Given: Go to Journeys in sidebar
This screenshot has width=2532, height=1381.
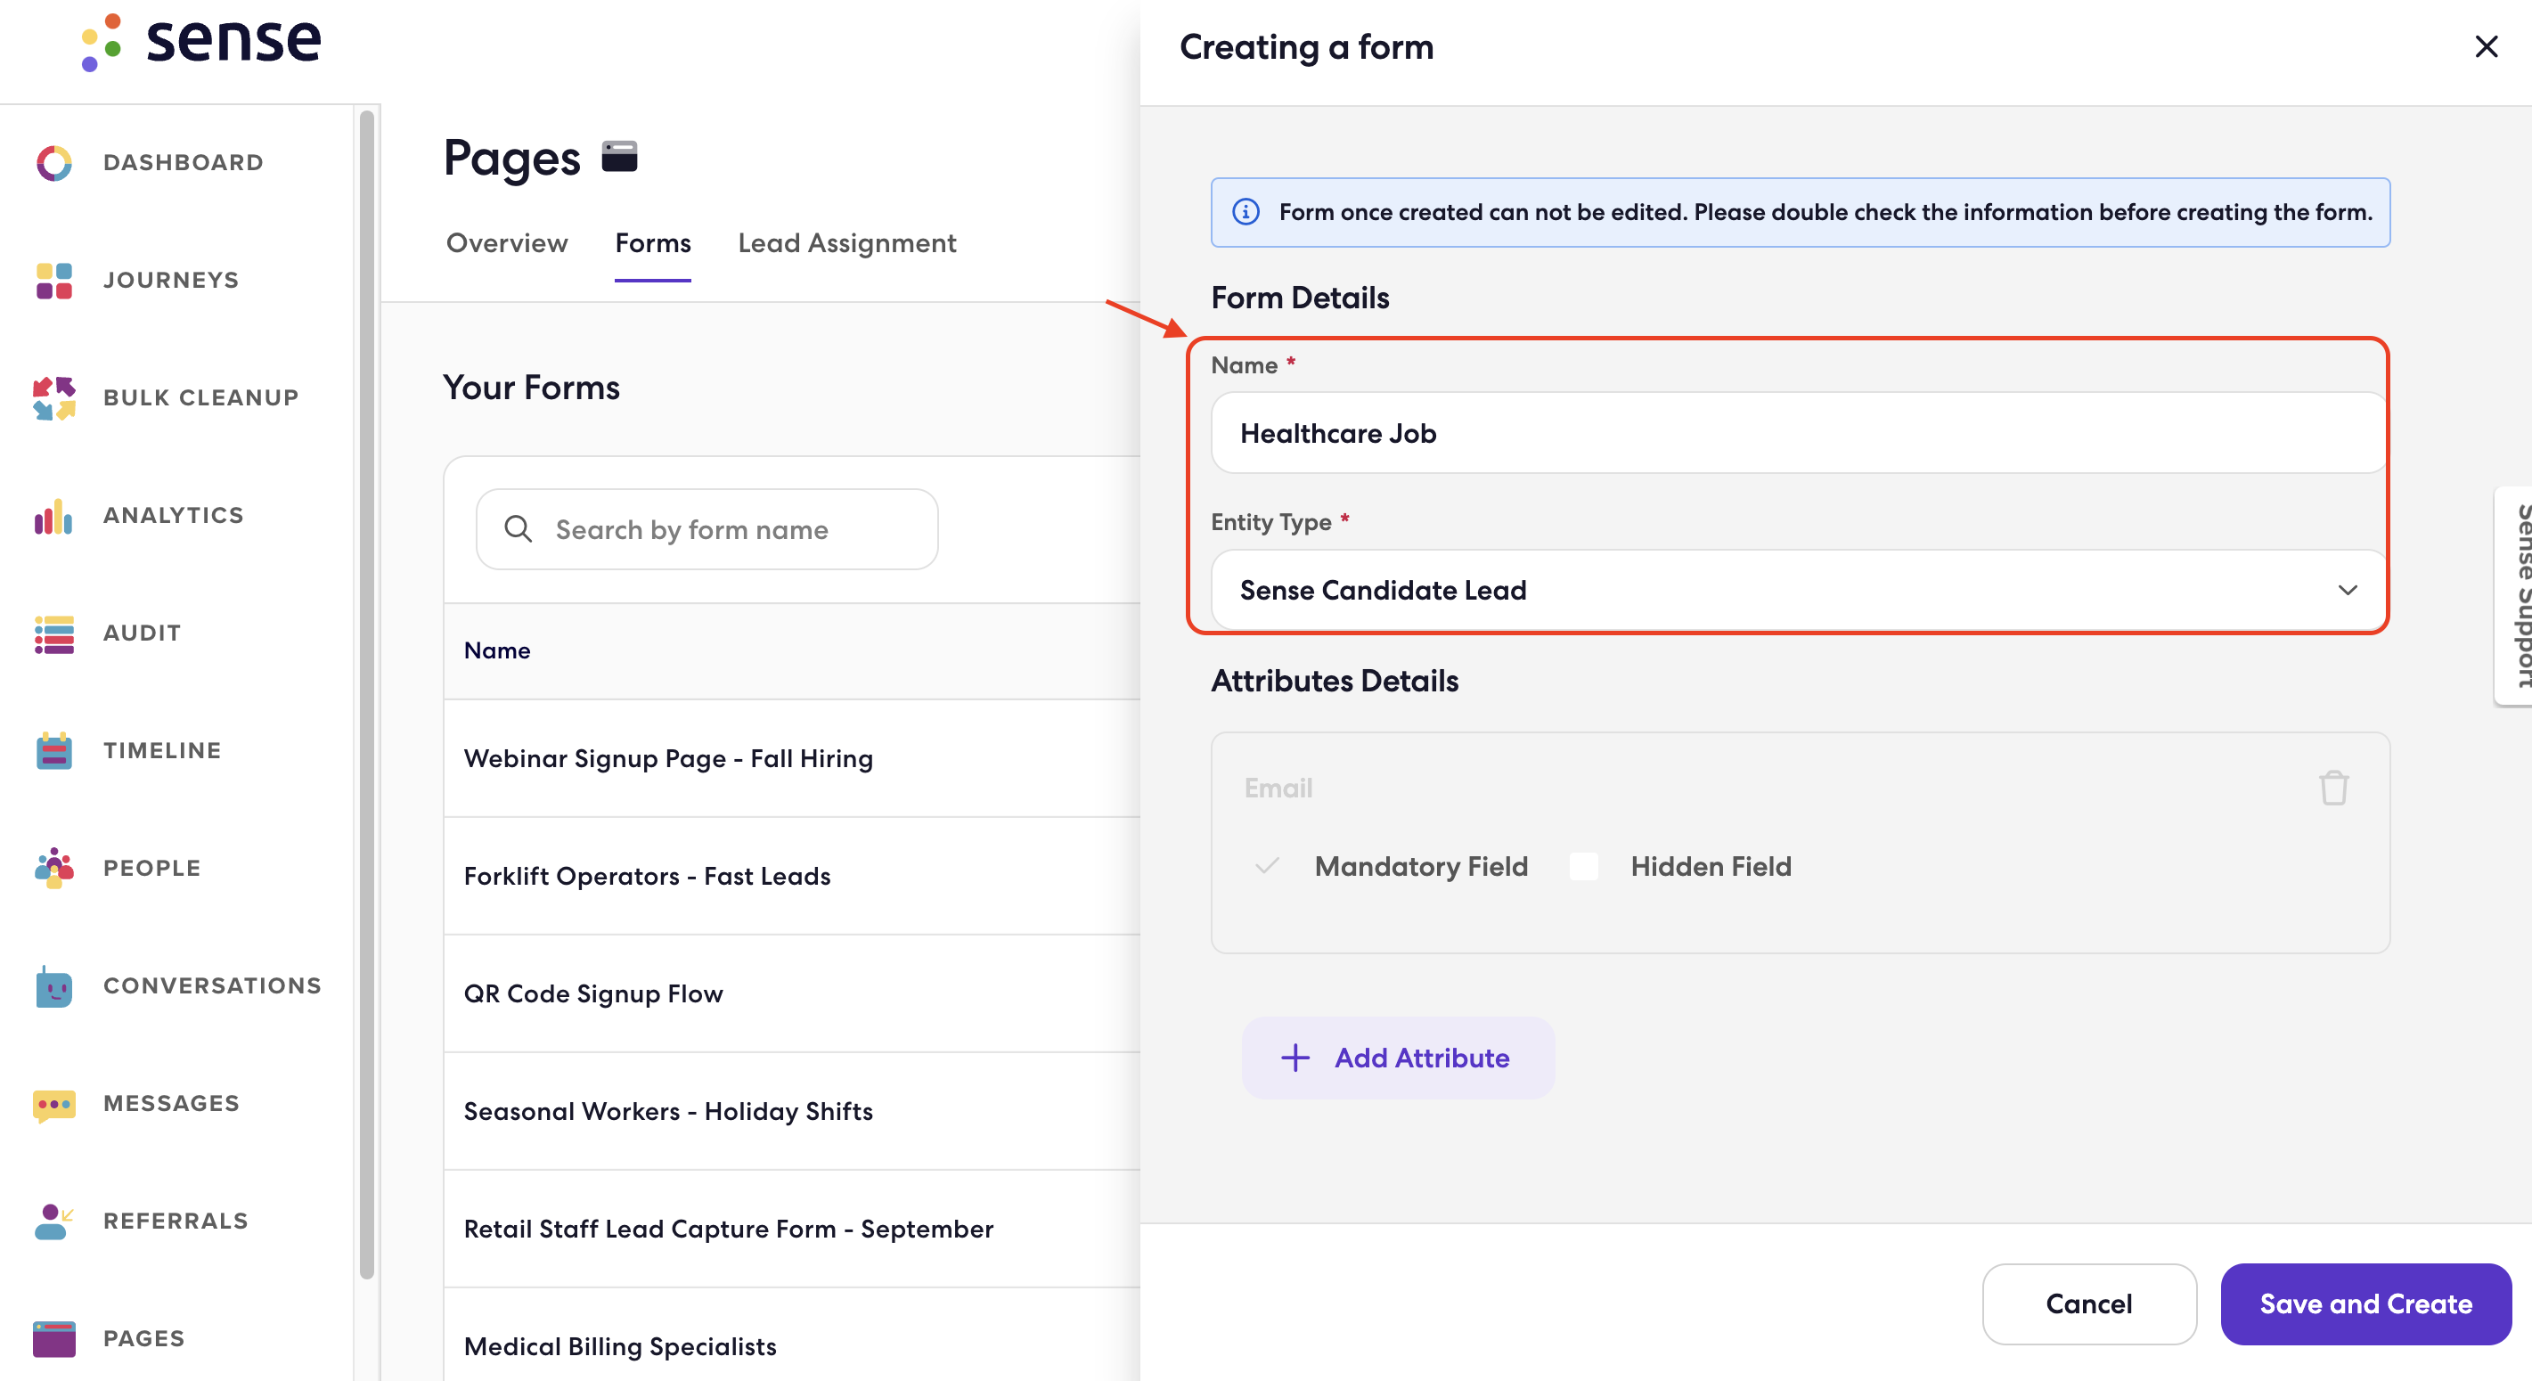Looking at the screenshot, I should [171, 280].
